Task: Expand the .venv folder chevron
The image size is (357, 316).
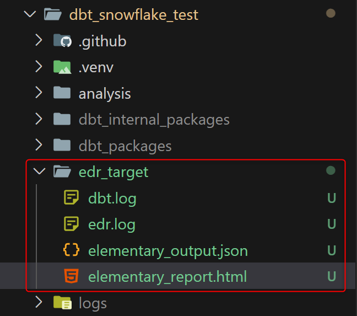Action: tap(39, 67)
